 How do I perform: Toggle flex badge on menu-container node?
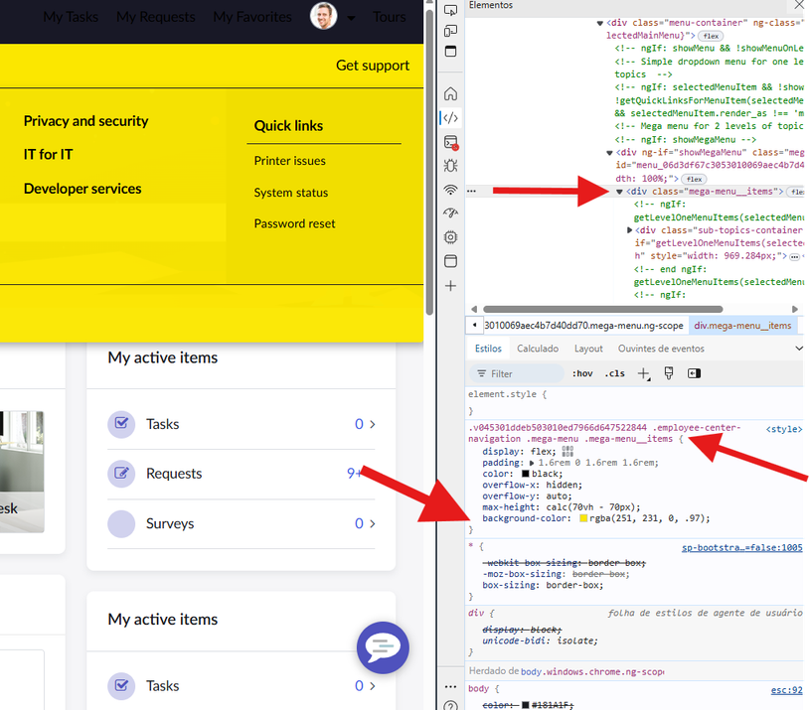coord(711,36)
